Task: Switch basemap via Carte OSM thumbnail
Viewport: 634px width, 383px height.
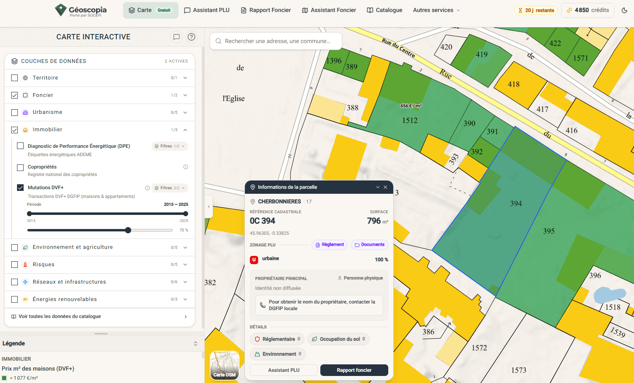Action: coord(225,365)
